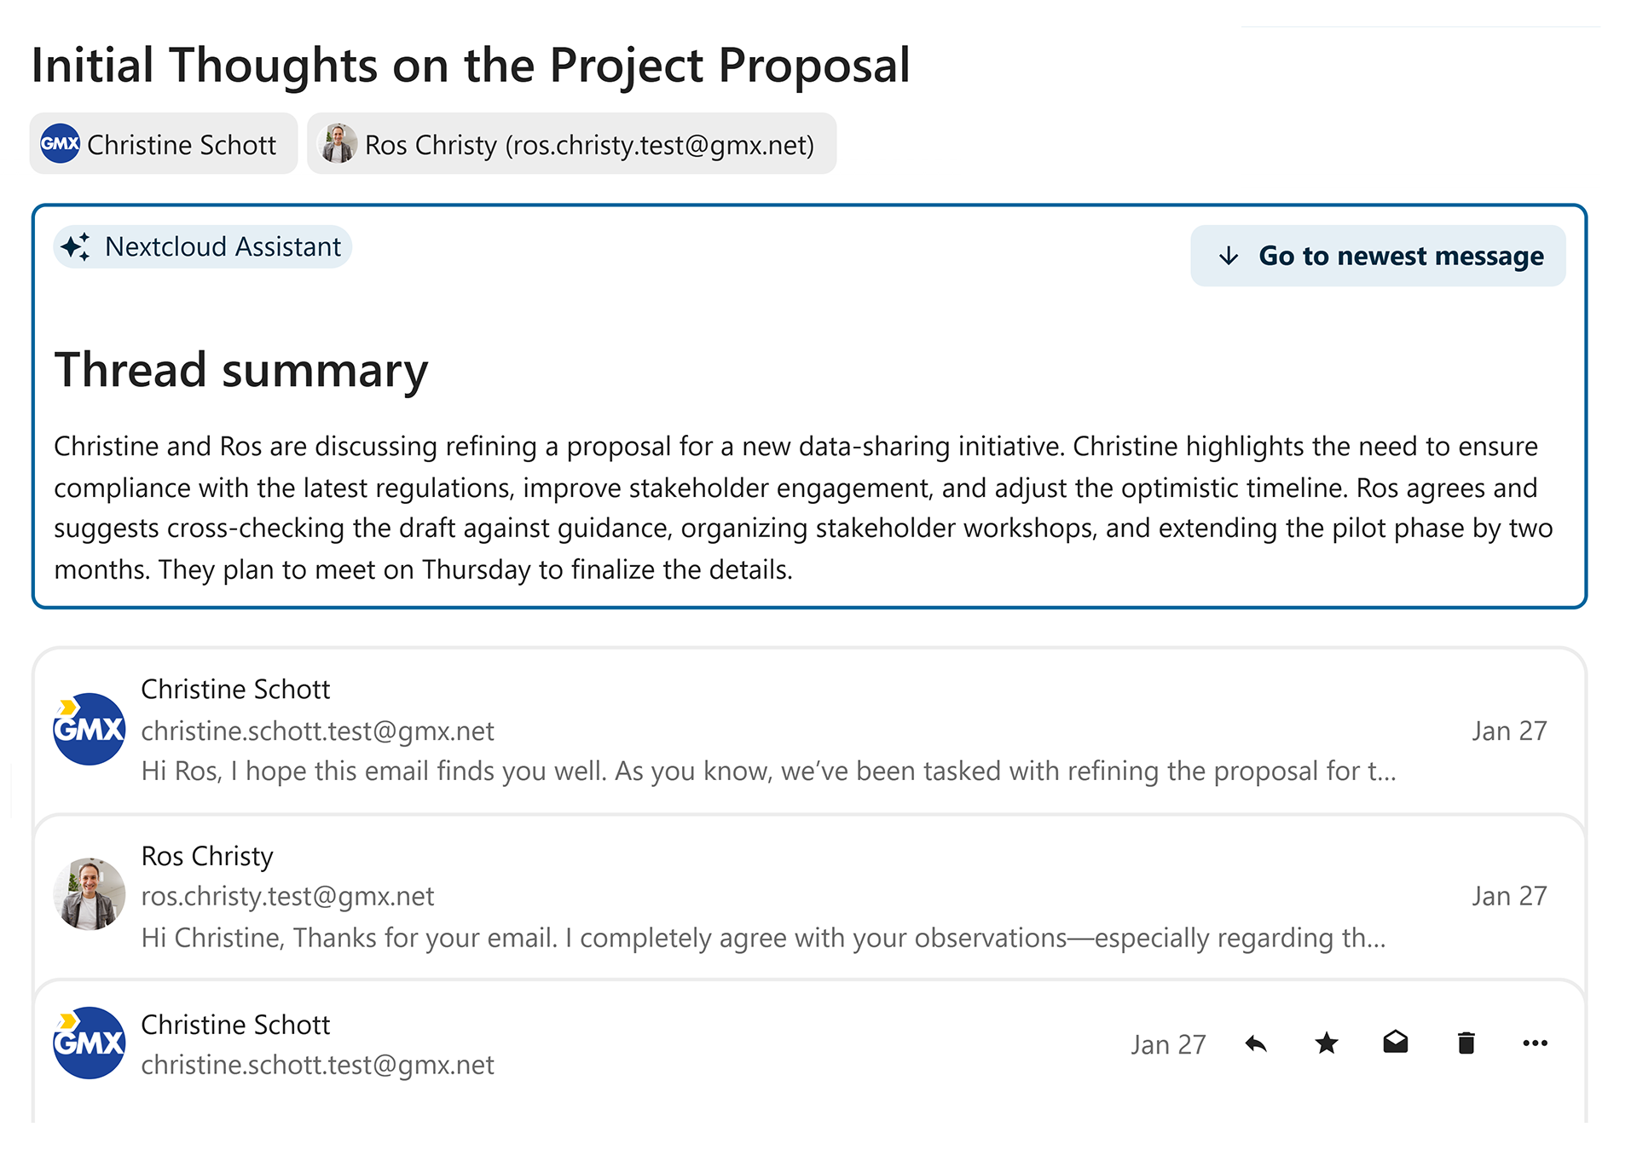
Task: Click Go to newest message button
Action: [x=1378, y=256]
